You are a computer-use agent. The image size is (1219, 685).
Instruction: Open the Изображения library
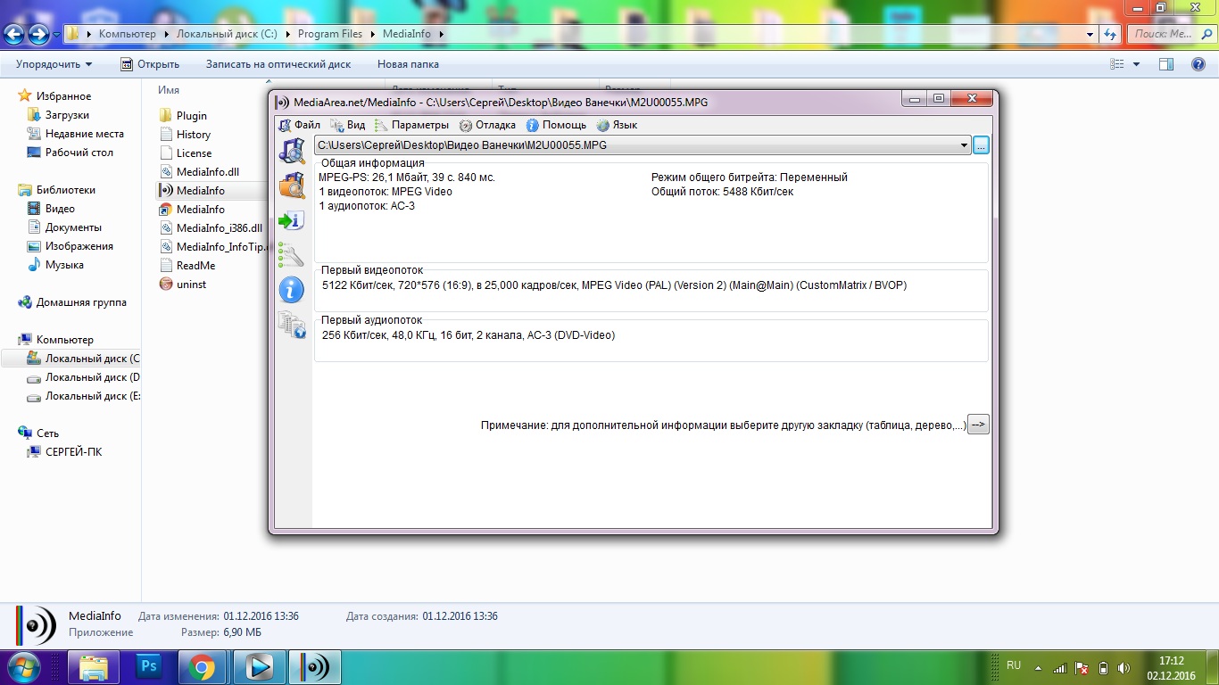70,245
